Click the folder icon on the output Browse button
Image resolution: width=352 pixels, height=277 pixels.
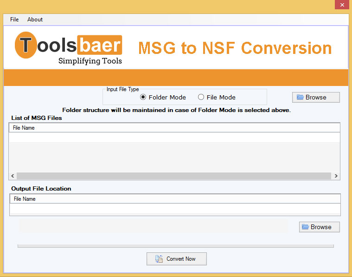305,227
